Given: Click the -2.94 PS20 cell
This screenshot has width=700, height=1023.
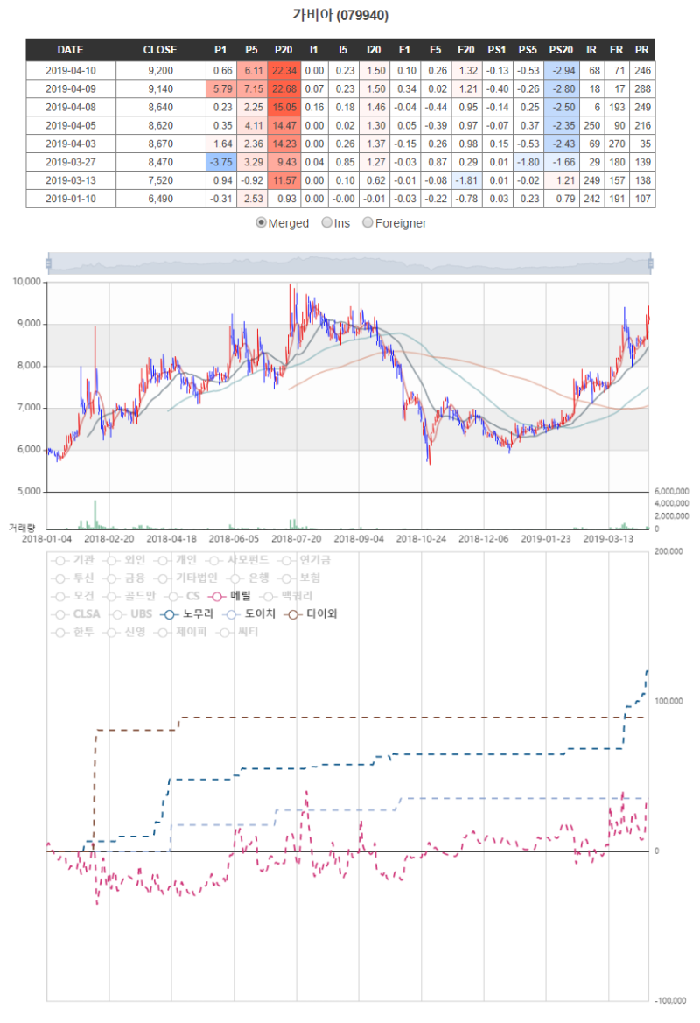Looking at the screenshot, I should [562, 71].
